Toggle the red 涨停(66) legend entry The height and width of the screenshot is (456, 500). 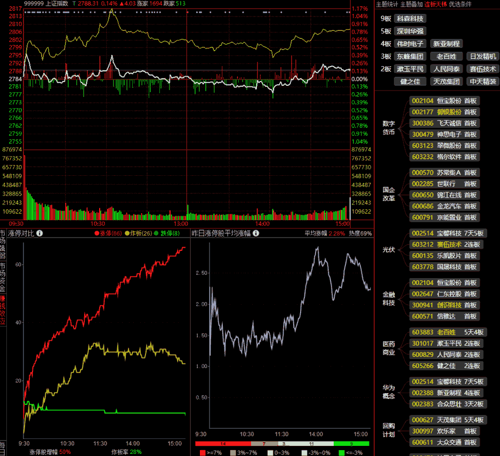click(108, 233)
